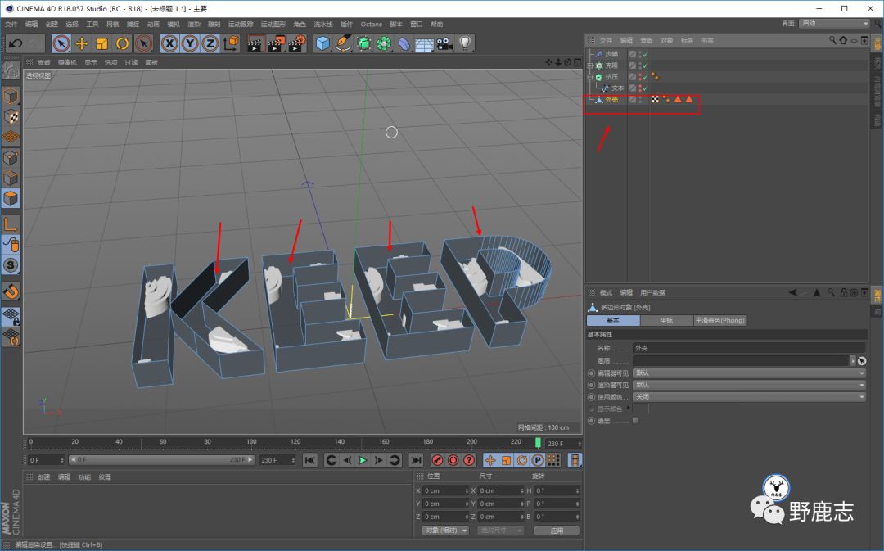Toggle the 透显 checkbox
The image size is (884, 551).
coord(635,420)
